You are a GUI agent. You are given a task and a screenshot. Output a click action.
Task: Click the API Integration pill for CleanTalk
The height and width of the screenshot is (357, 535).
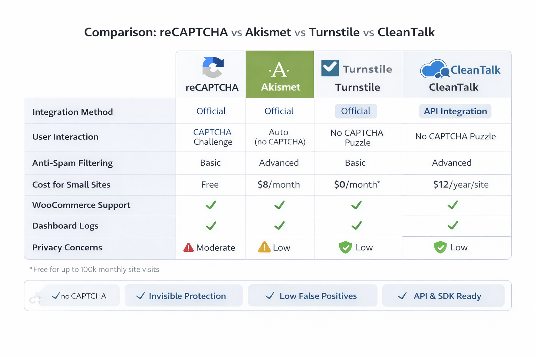coord(455,111)
